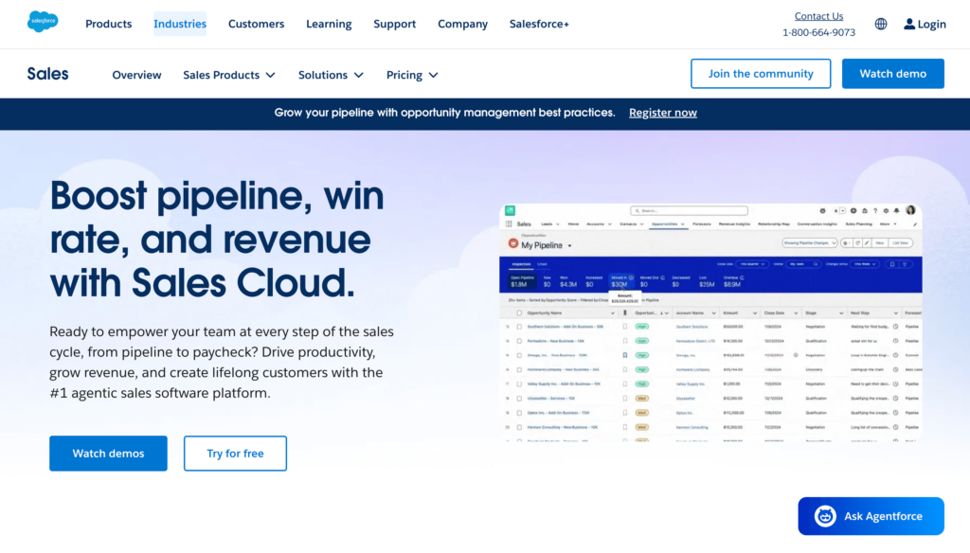Screen dimensions: 970x553
Task: Click search magnifier in Owner field
Action: tap(816, 264)
